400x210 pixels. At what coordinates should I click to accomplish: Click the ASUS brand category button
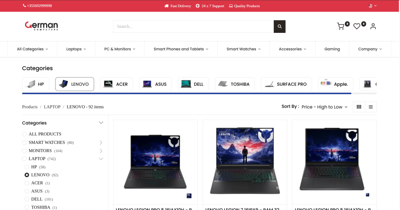(155, 84)
